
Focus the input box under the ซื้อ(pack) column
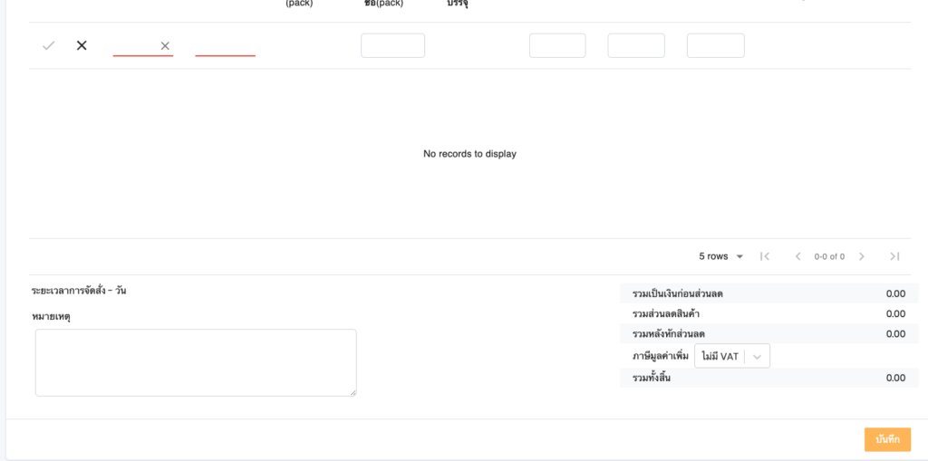pyautogui.click(x=392, y=45)
